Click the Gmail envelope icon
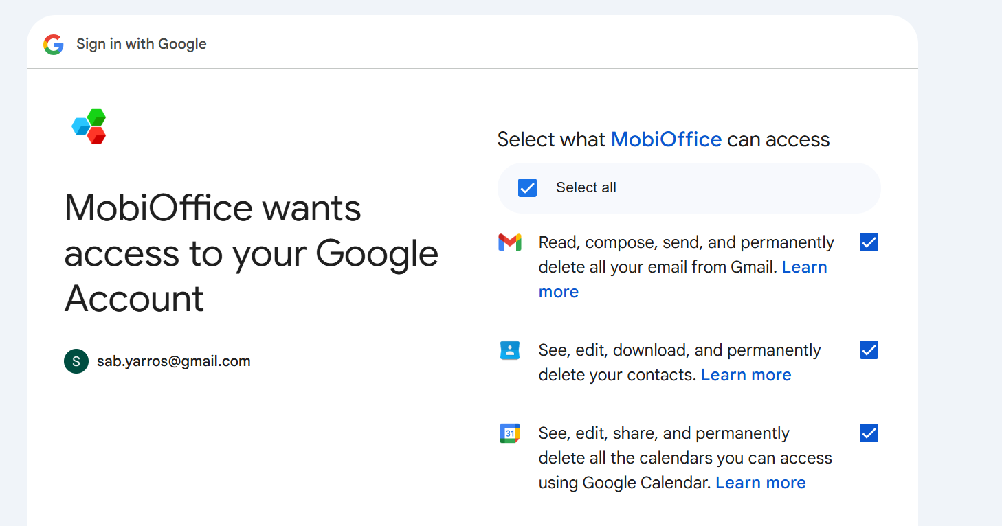The image size is (1002, 526). (x=510, y=242)
